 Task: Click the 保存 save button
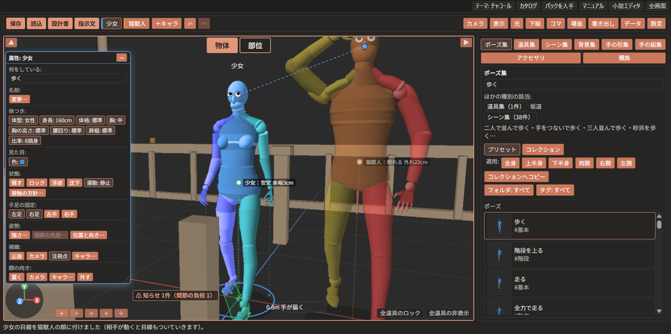[x=15, y=23]
